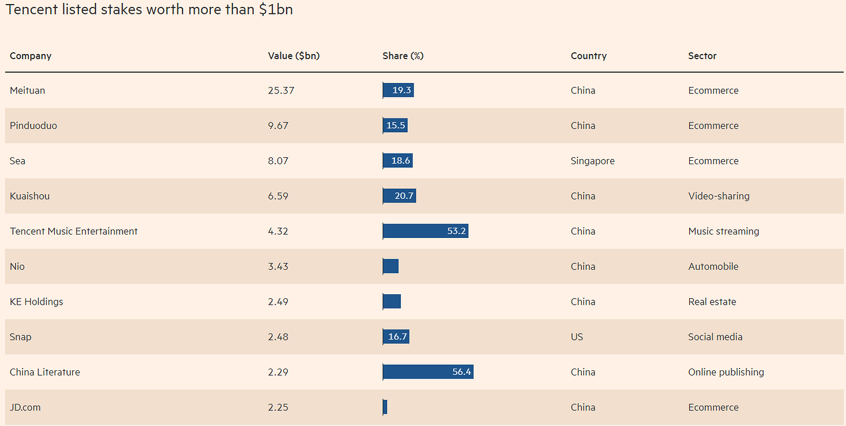Click Music streaming sector text

tap(723, 231)
